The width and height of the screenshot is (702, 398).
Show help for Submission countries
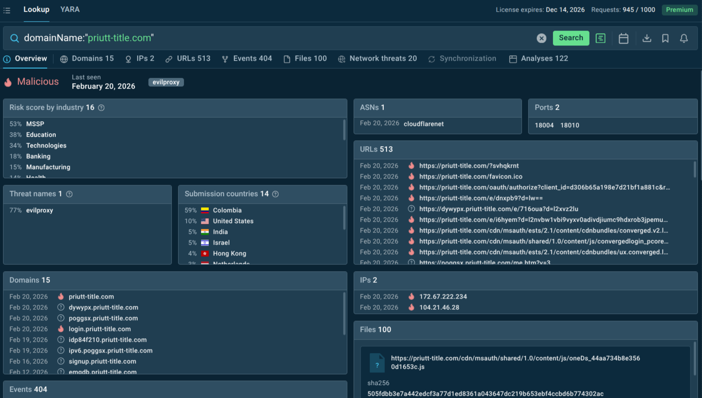[275, 194]
